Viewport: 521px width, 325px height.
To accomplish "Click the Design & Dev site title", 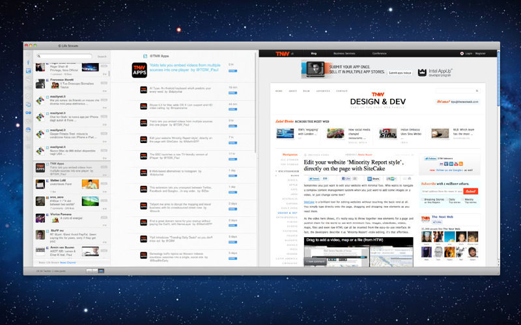I will coord(378,100).
